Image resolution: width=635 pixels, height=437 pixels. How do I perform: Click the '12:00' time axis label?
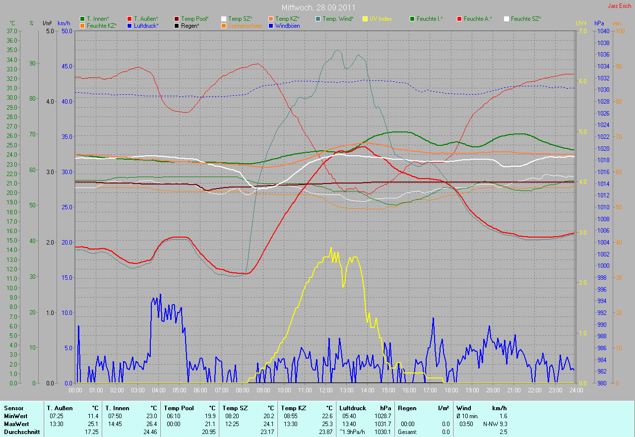tap(325, 390)
